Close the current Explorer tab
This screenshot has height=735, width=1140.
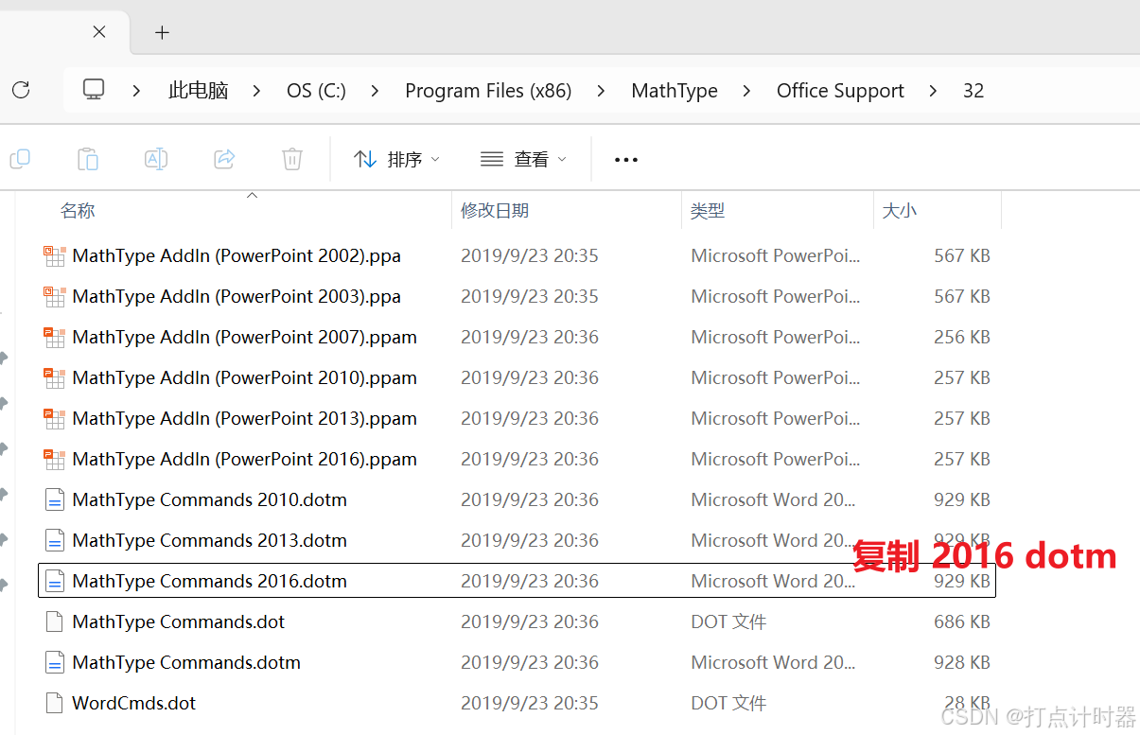(x=99, y=32)
